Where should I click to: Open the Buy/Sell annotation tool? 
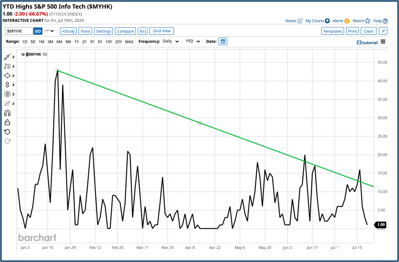[8, 93]
